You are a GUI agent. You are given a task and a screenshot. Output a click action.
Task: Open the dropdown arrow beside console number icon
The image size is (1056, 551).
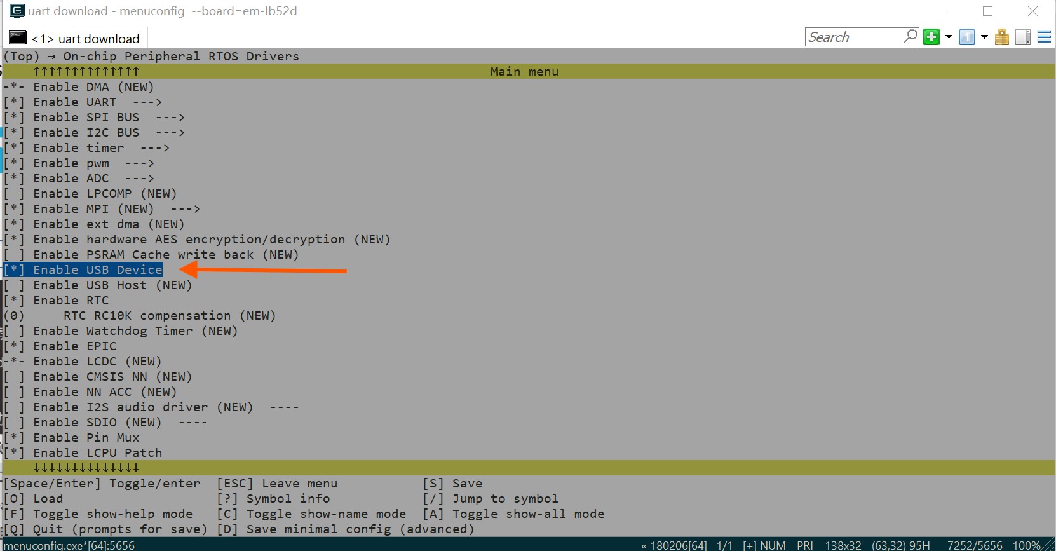(x=984, y=37)
